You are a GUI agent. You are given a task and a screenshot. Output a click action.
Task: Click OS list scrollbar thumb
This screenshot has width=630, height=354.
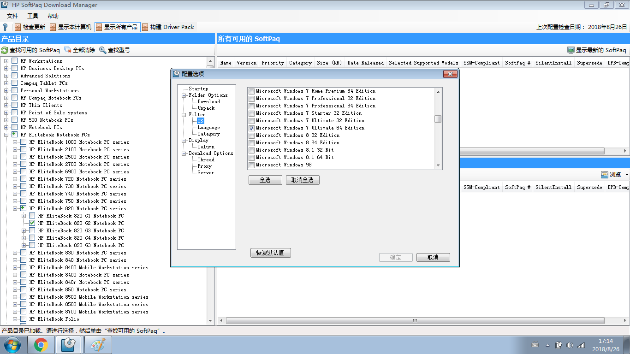[438, 119]
